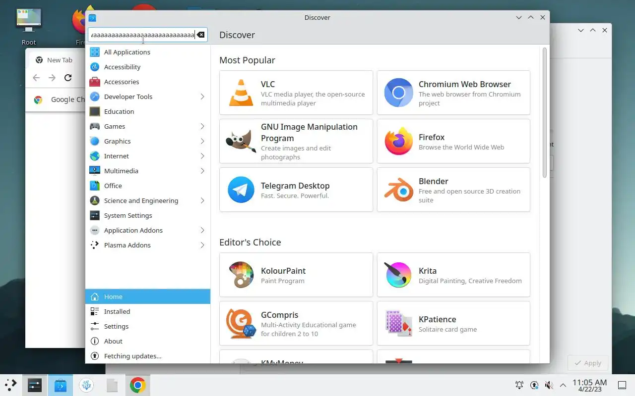Select the Education category
This screenshot has height=396, width=635.
(148, 111)
